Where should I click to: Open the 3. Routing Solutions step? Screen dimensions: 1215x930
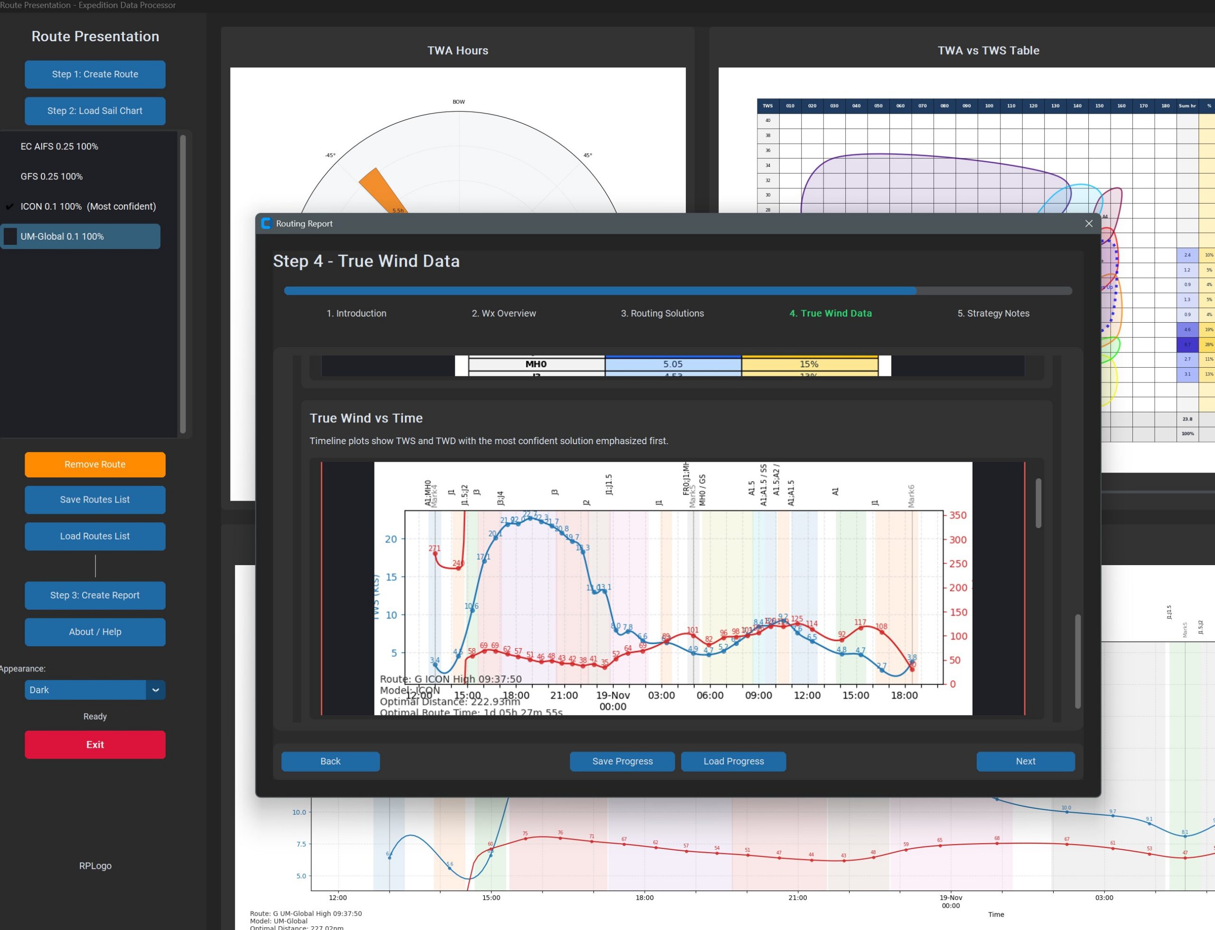[662, 313]
